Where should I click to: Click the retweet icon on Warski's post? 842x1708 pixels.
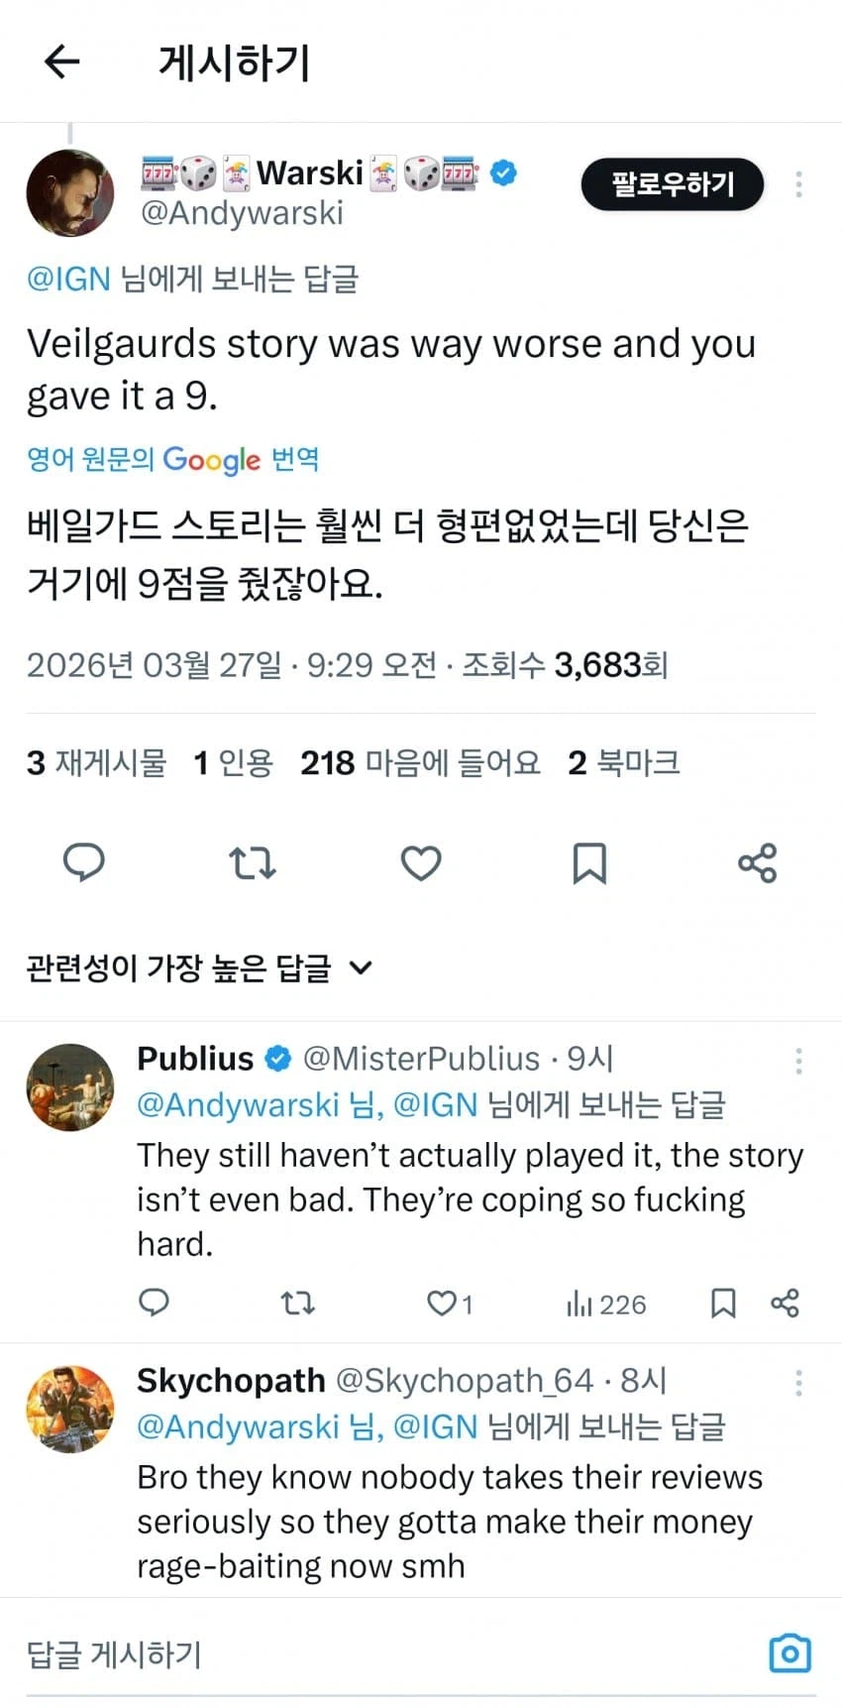click(x=253, y=863)
